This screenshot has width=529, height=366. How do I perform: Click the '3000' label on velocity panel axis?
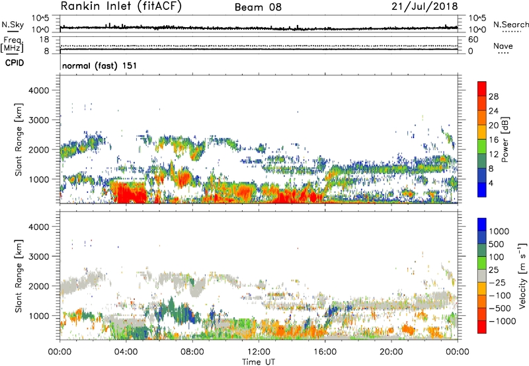click(x=39, y=256)
